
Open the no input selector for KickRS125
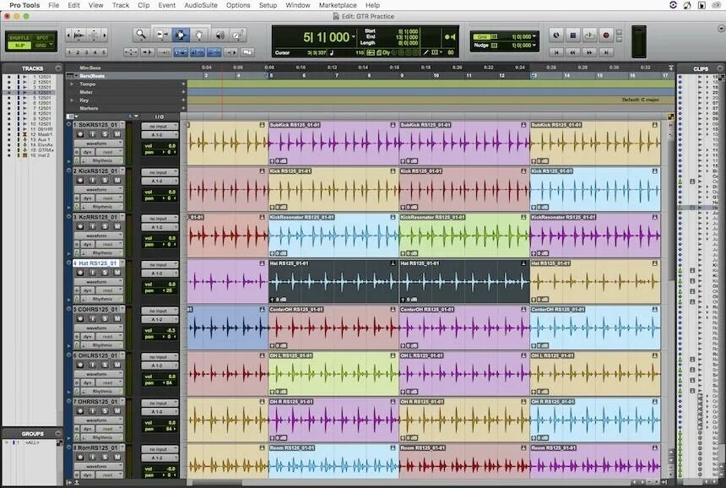point(160,171)
